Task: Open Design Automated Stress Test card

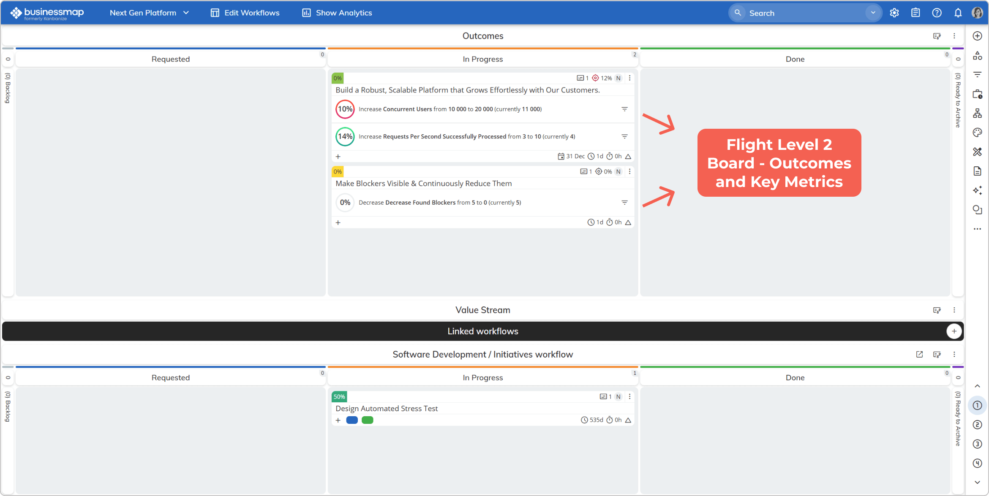Action: 387,409
